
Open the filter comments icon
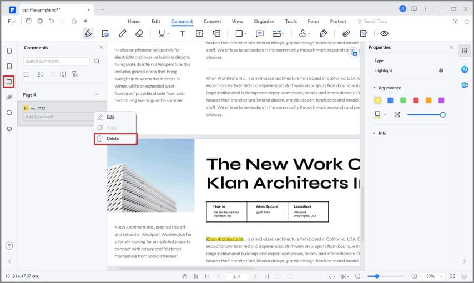pyautogui.click(x=74, y=74)
